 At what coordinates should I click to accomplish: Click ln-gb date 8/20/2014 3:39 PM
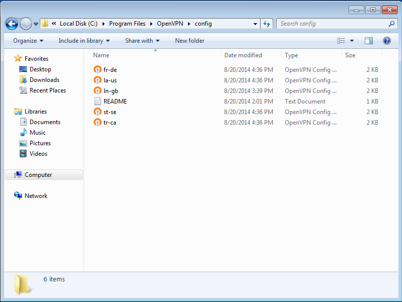249,91
